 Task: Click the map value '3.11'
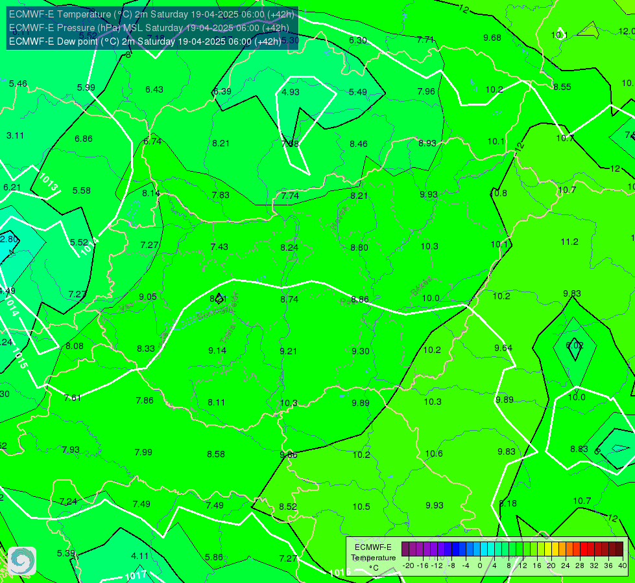[x=15, y=135]
